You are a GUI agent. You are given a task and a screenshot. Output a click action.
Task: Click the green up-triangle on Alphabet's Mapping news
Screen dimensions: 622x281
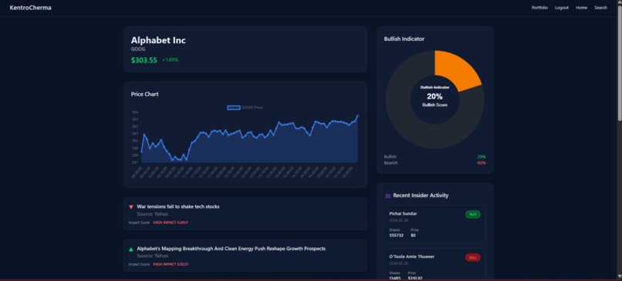coord(131,249)
